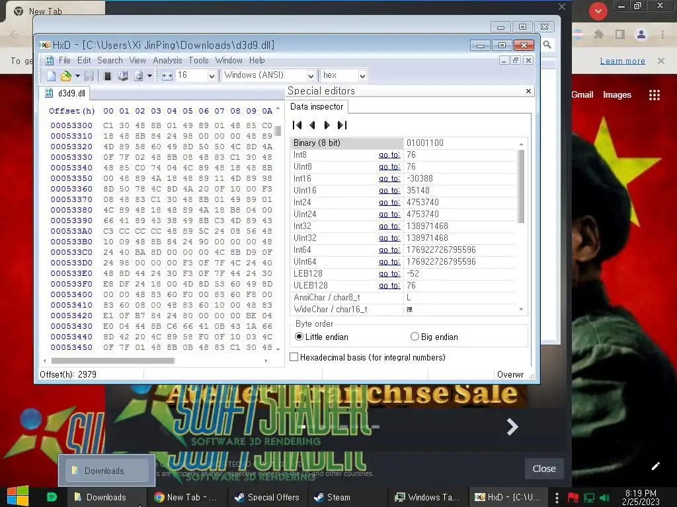
Task: Open the Window menu
Action: click(x=229, y=60)
